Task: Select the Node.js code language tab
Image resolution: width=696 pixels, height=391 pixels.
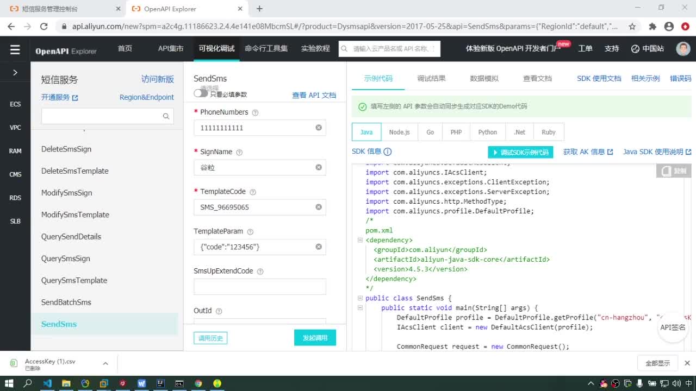Action: pos(400,132)
